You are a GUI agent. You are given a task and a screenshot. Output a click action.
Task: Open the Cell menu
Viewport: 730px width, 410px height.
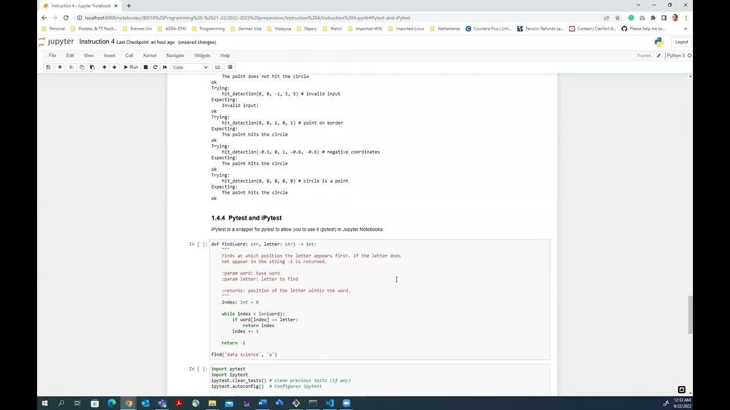(x=129, y=56)
